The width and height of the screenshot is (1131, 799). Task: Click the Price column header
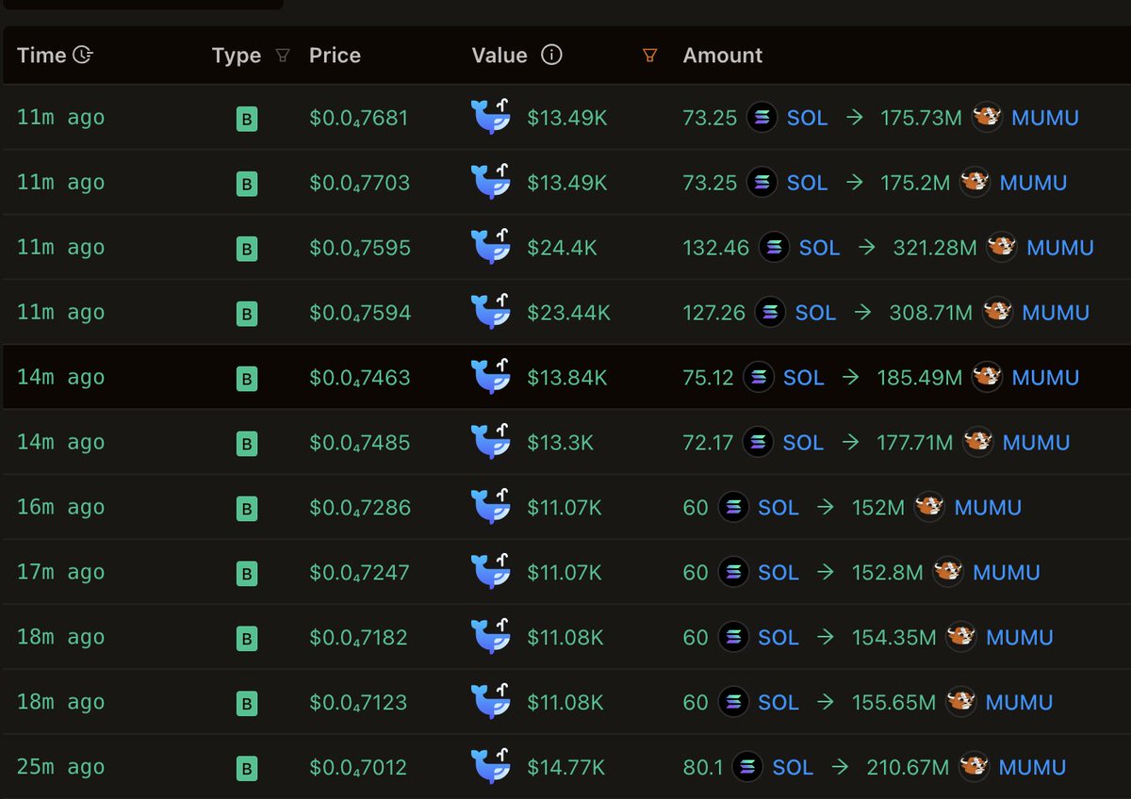click(335, 55)
